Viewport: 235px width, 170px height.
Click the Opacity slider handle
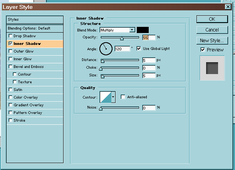(x=122, y=38)
